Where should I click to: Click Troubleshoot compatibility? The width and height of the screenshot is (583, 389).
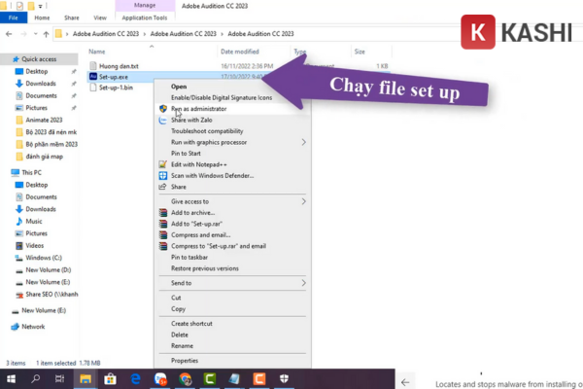pyautogui.click(x=232, y=131)
